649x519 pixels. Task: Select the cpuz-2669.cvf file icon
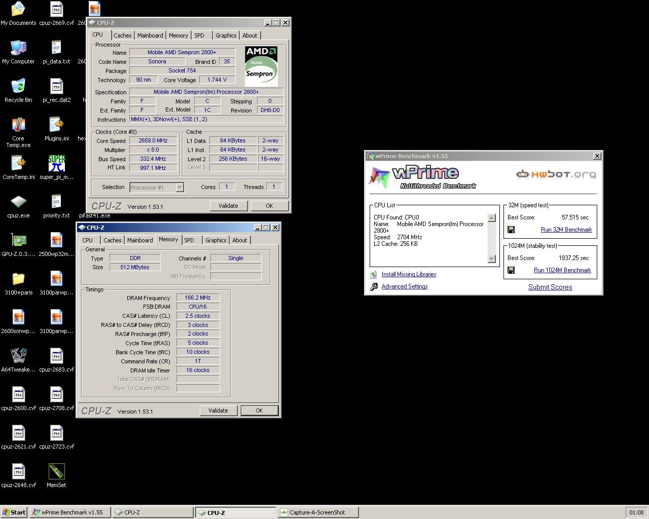(56, 9)
